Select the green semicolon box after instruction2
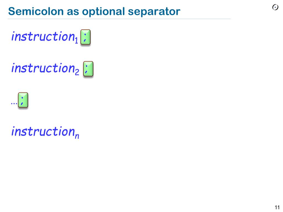283x212 pixels. [x=88, y=69]
